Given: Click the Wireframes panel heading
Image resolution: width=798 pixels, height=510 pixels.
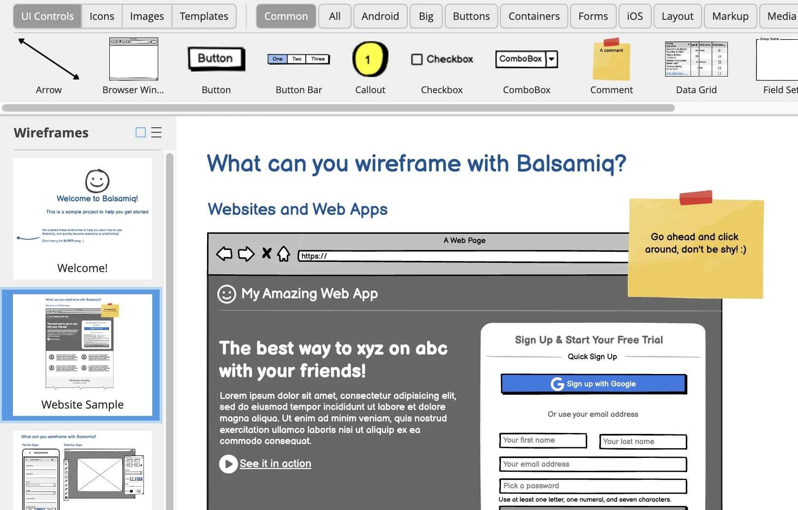Looking at the screenshot, I should (x=51, y=133).
